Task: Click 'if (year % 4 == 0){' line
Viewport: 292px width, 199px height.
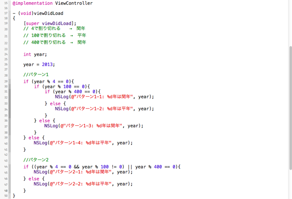Action: (49, 82)
